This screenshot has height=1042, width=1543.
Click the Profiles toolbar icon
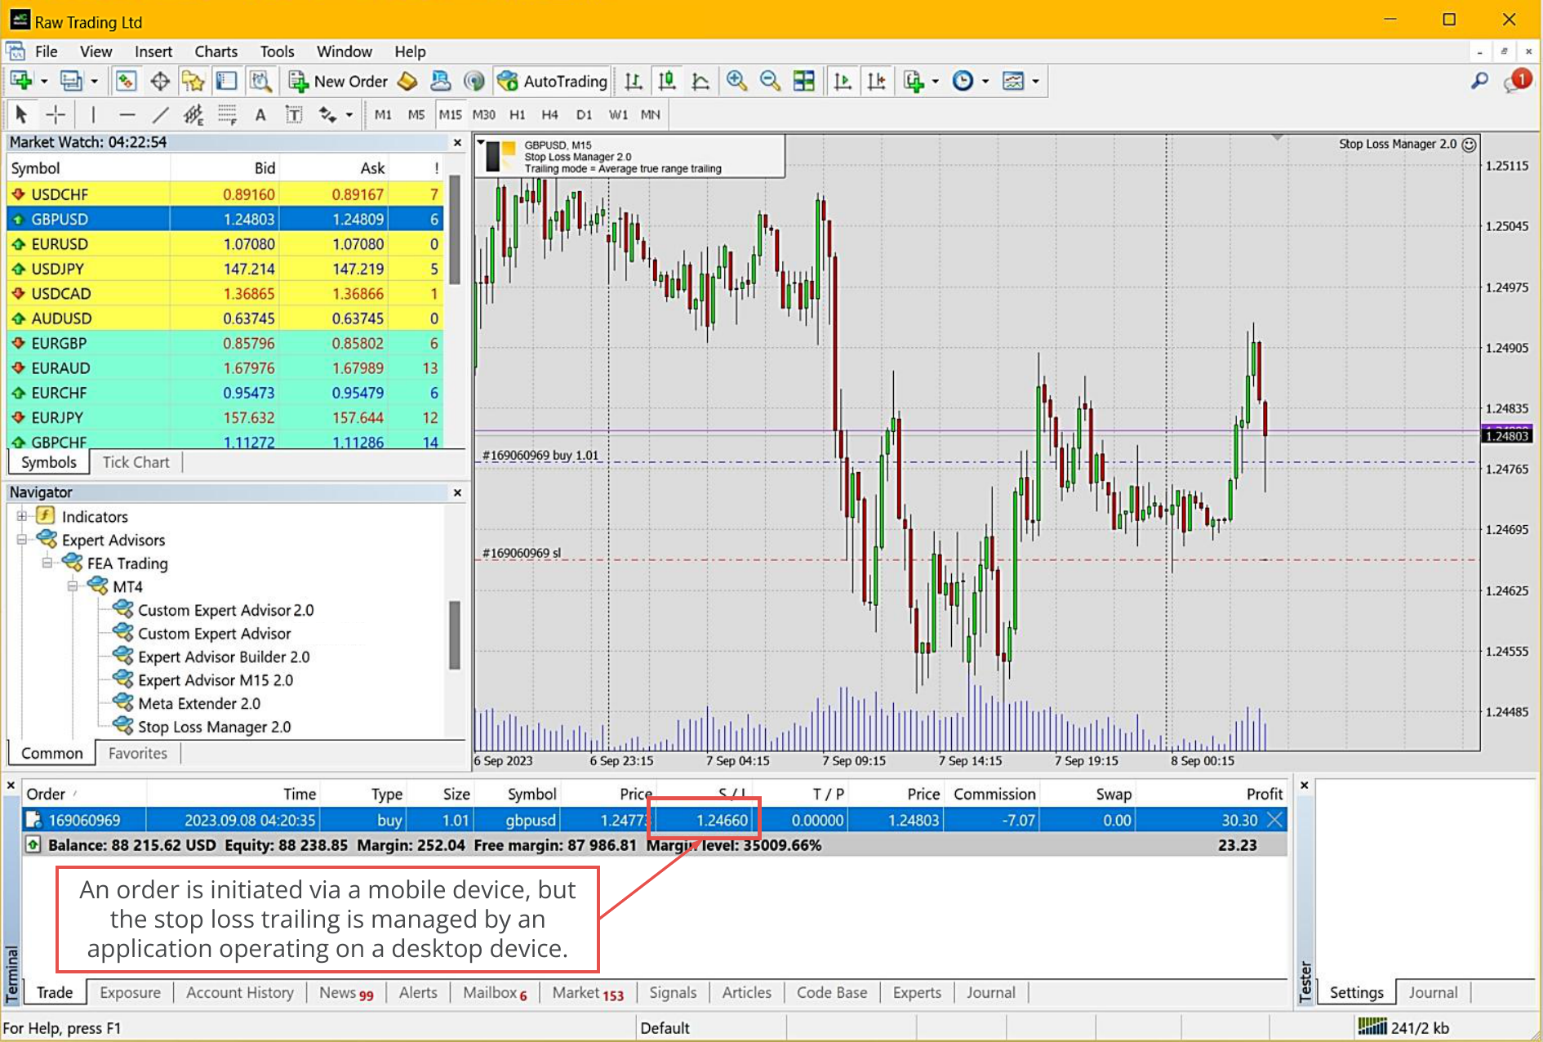[x=71, y=81]
